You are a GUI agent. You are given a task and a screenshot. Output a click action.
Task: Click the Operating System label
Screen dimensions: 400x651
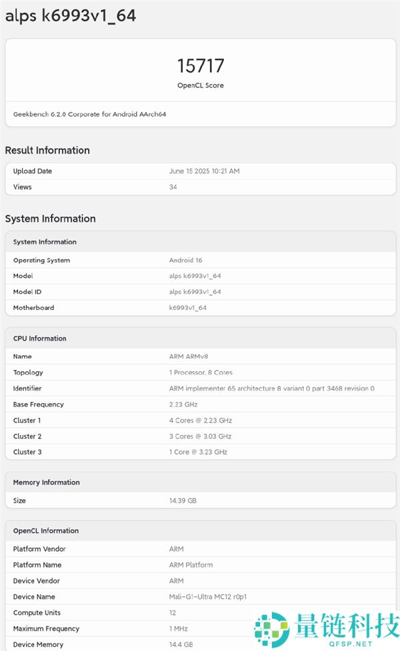click(x=41, y=261)
